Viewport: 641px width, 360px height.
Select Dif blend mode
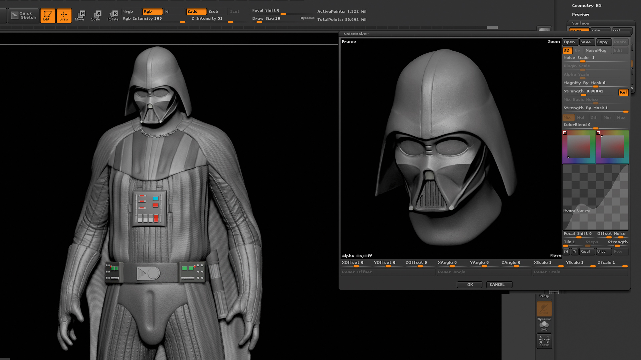click(x=594, y=117)
